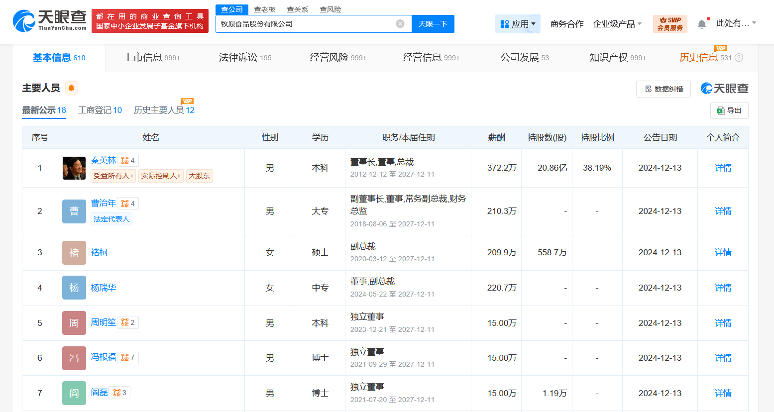Open 详情 link for 褚柯

tap(723, 252)
